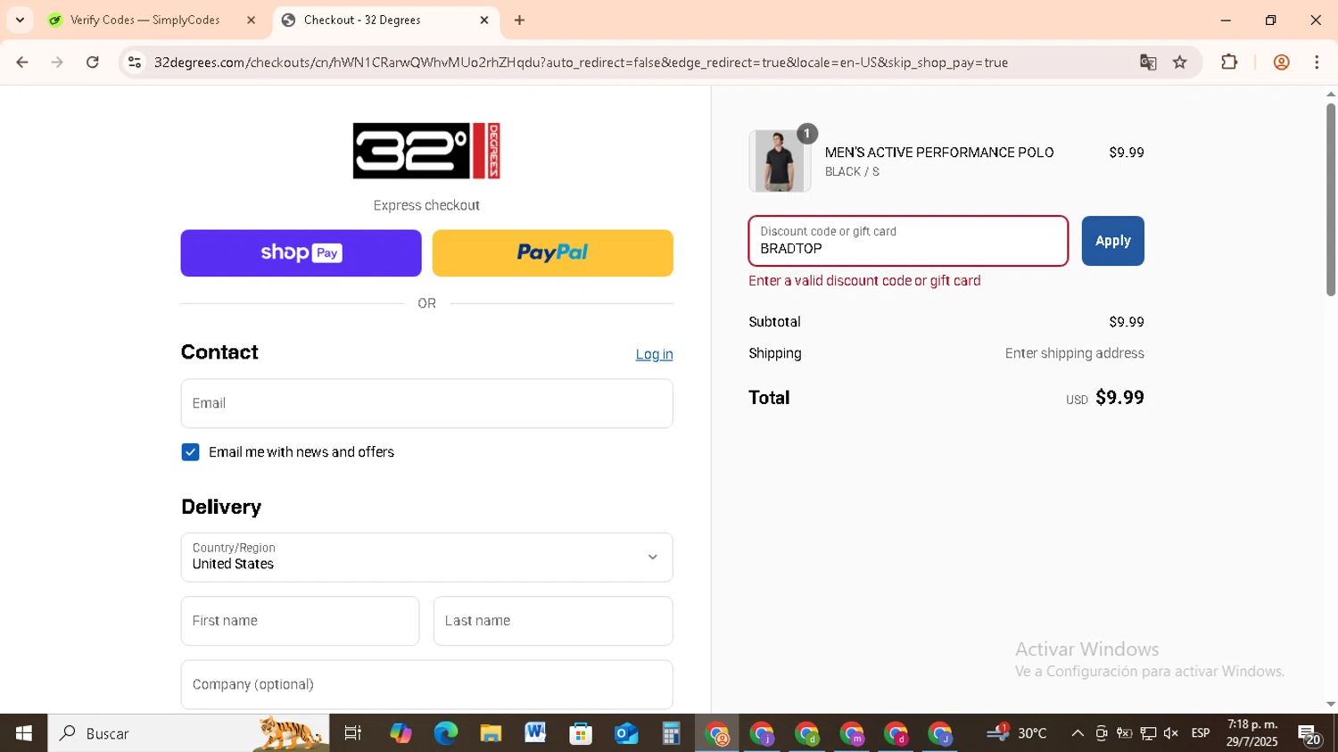The width and height of the screenshot is (1338, 752).
Task: Open Copilot from the taskbar
Action: pyautogui.click(x=401, y=733)
